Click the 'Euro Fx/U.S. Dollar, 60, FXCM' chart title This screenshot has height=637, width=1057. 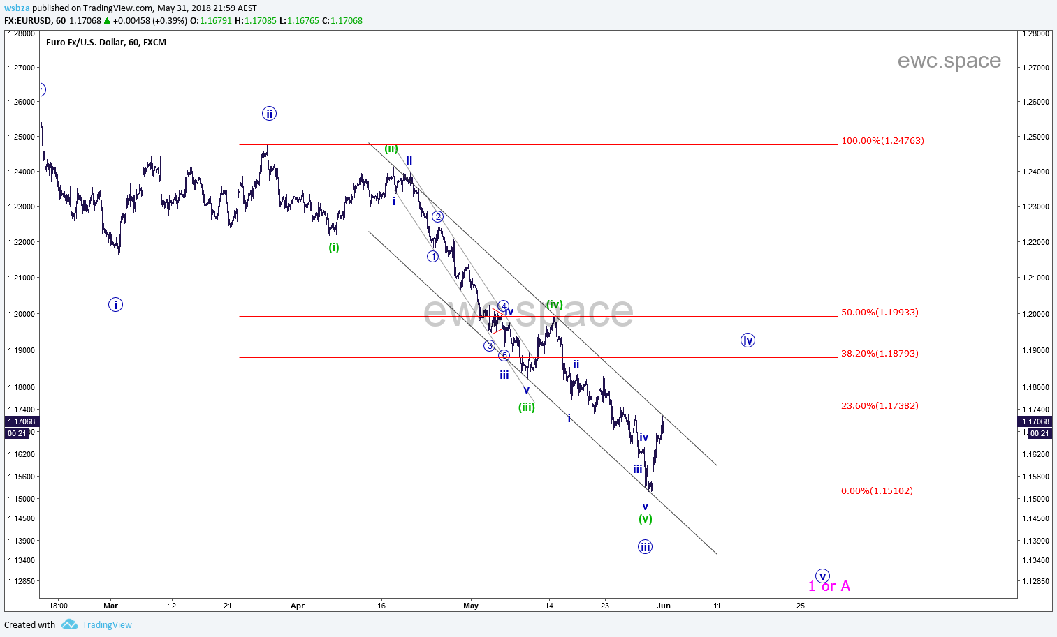(106, 43)
